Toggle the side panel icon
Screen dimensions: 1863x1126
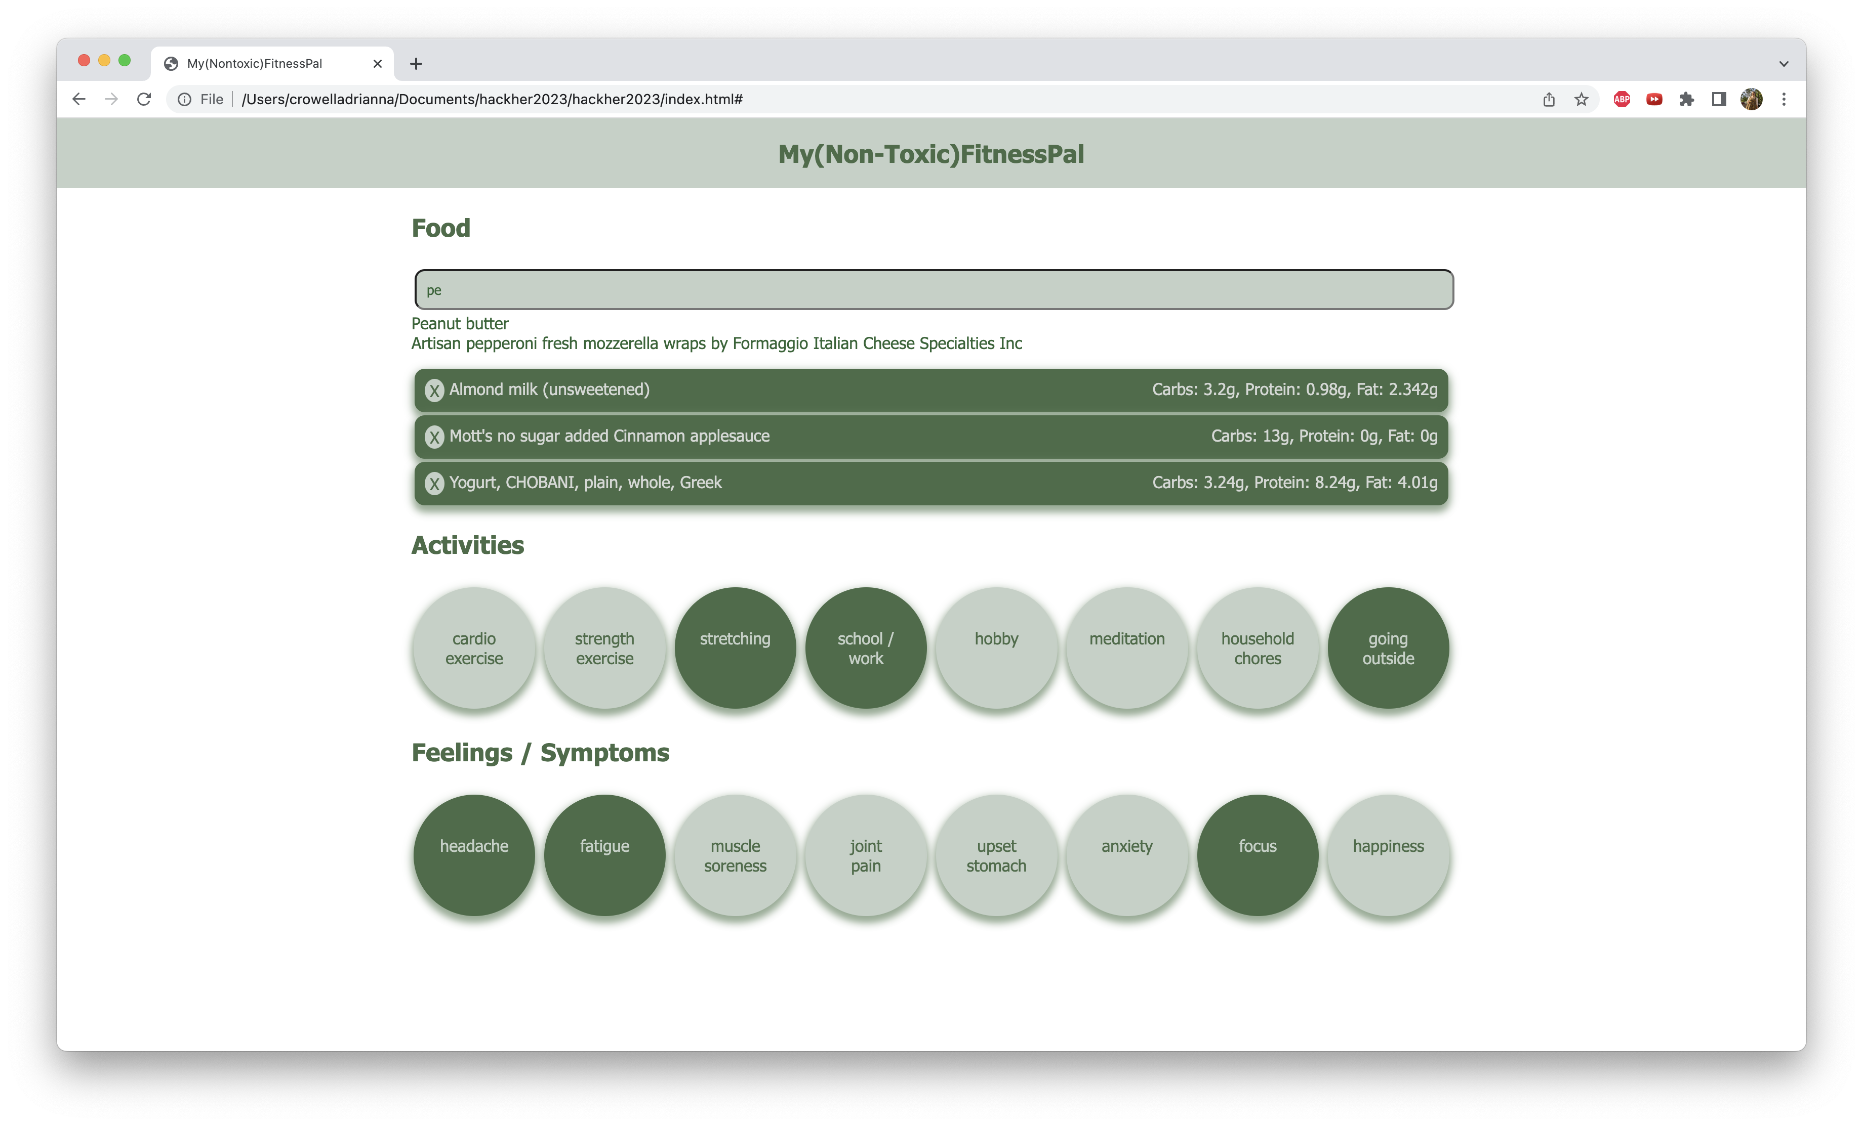coord(1719,99)
